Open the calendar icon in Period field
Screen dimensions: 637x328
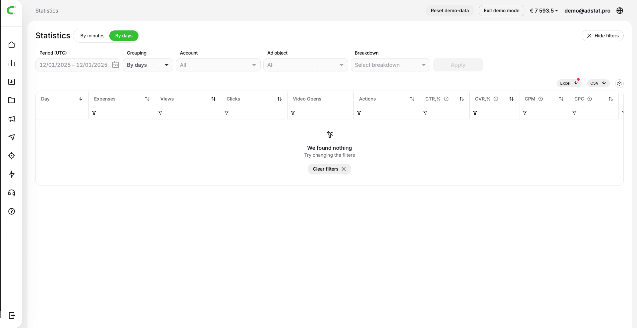(115, 65)
